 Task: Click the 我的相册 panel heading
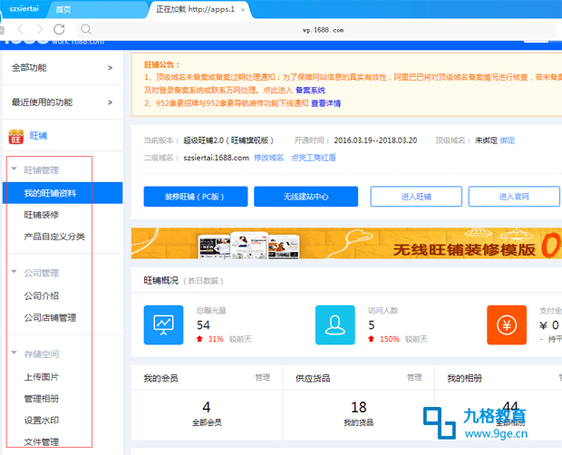pyautogui.click(x=464, y=378)
